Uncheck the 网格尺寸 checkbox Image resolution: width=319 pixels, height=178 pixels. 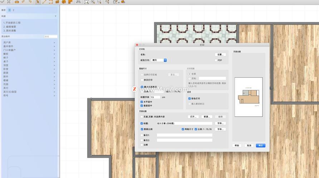(183, 129)
